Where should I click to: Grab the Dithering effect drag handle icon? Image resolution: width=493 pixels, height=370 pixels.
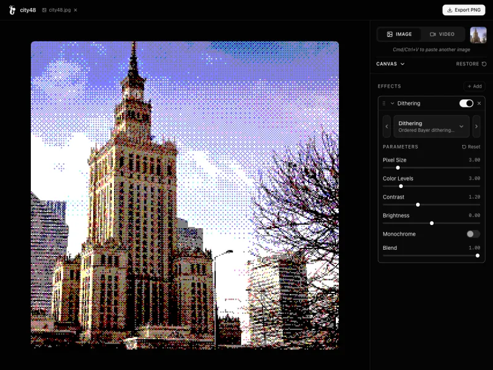pos(384,104)
